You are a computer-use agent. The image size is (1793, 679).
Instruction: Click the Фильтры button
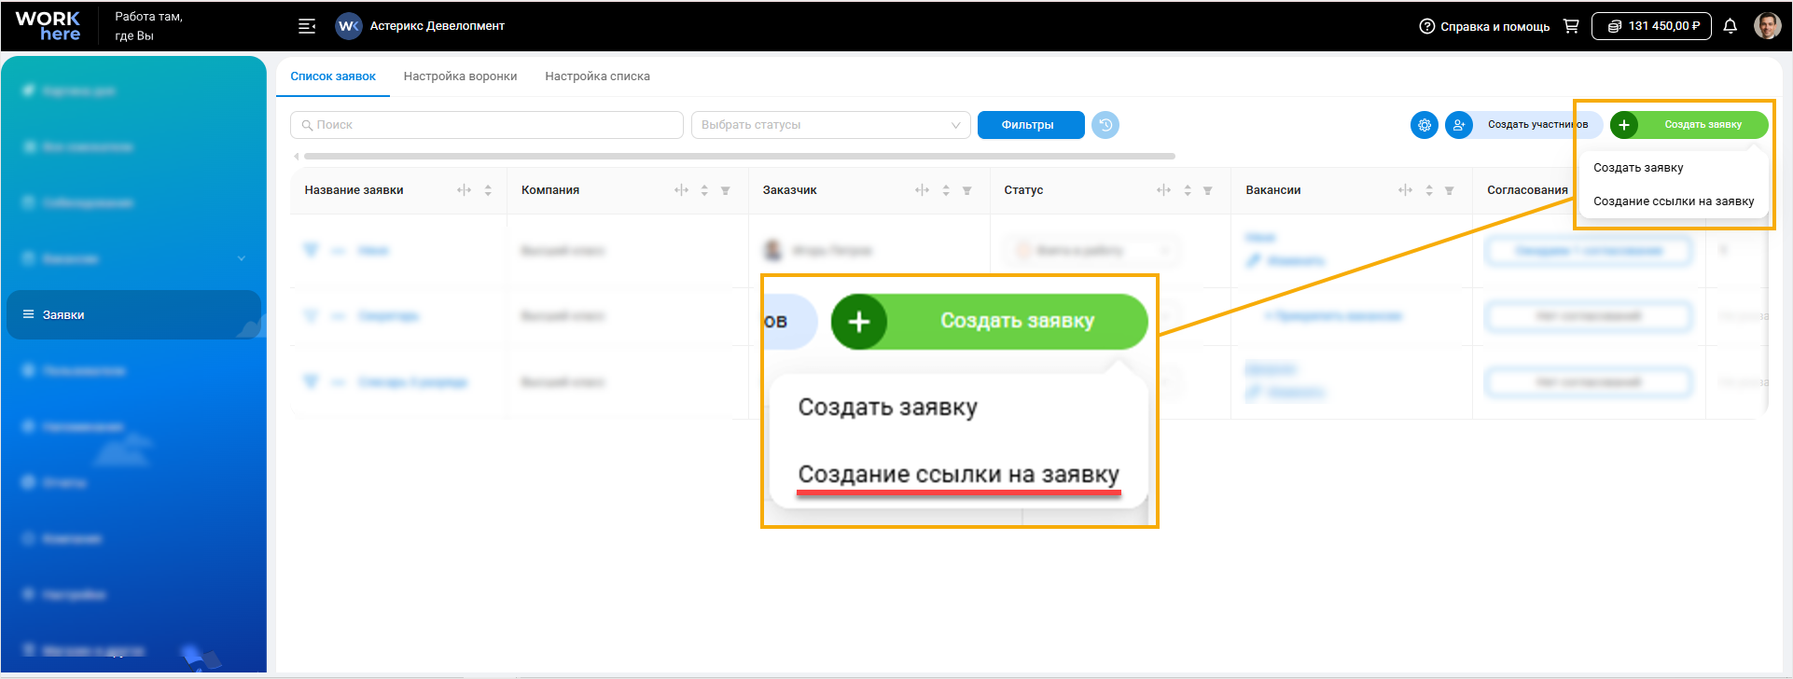coord(1031,125)
